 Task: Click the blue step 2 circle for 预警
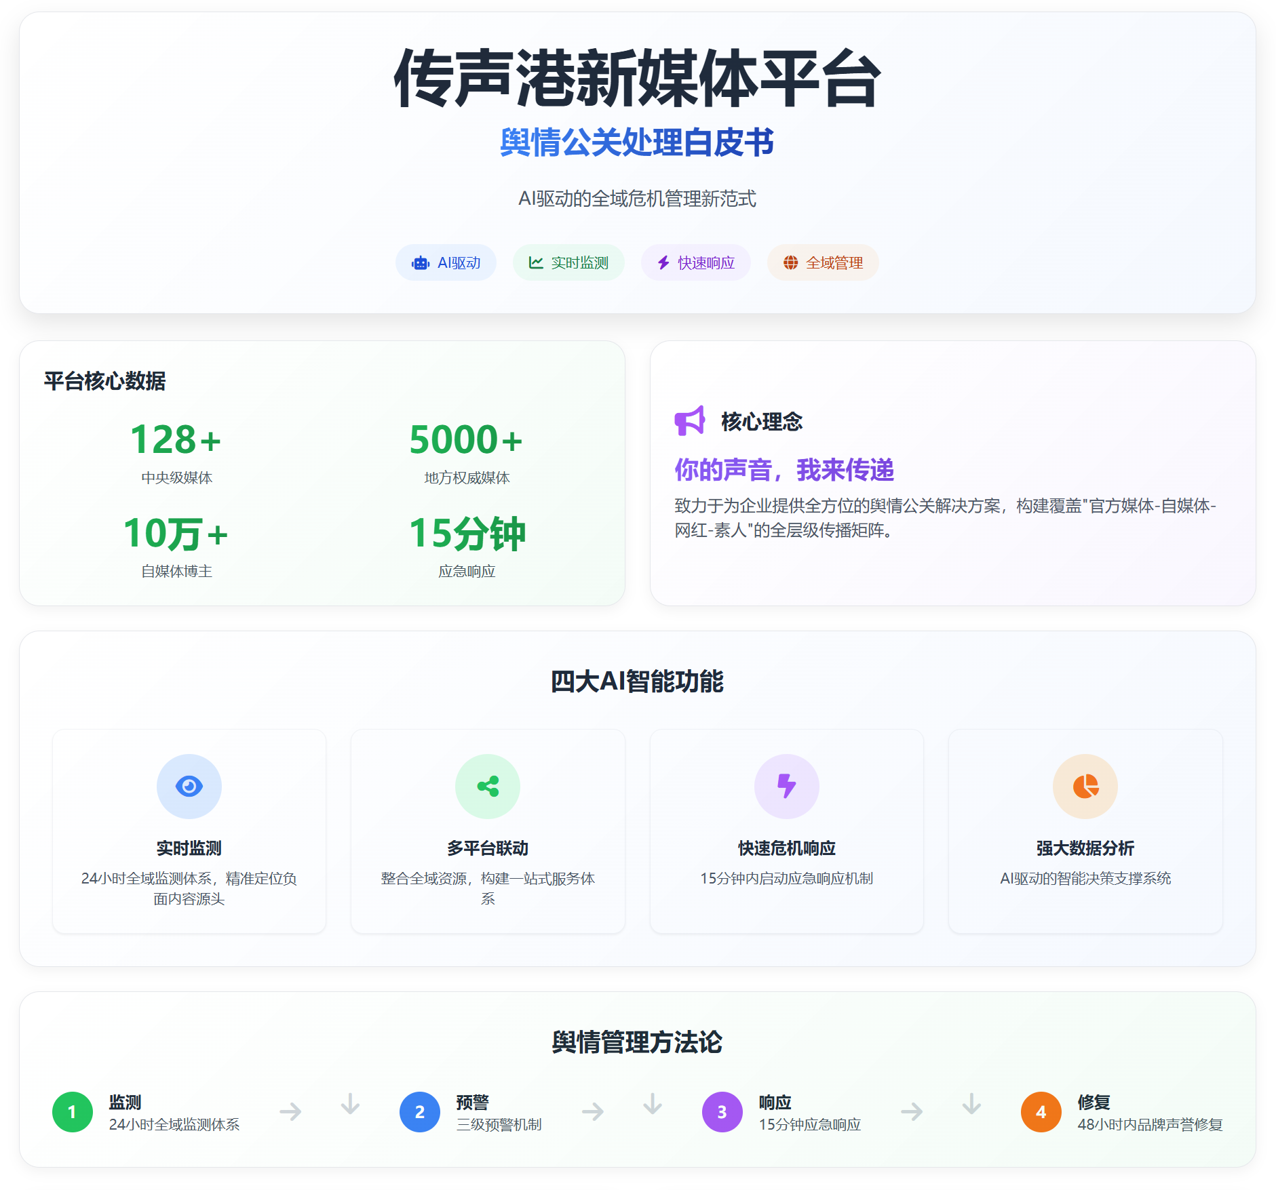[420, 1112]
